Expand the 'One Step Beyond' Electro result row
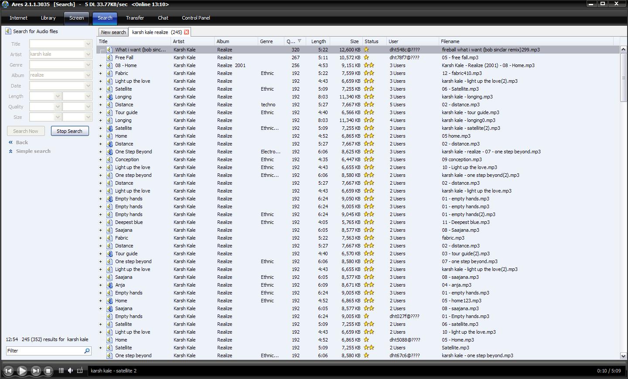 point(100,152)
